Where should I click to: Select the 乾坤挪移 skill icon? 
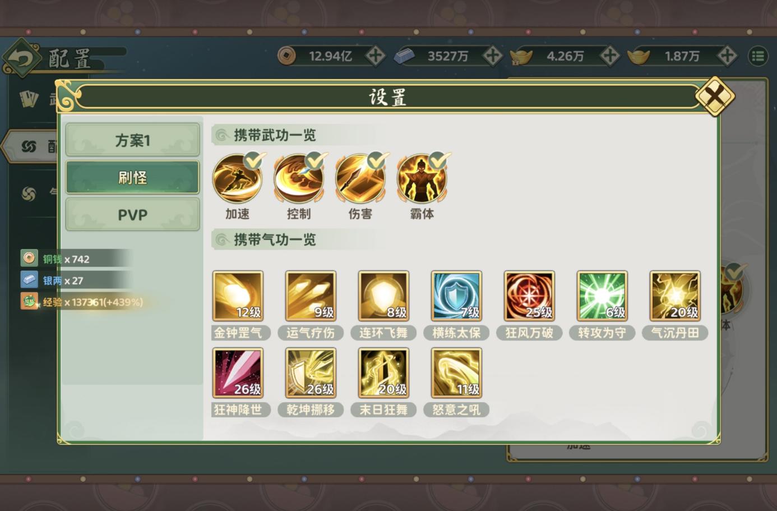[311, 374]
